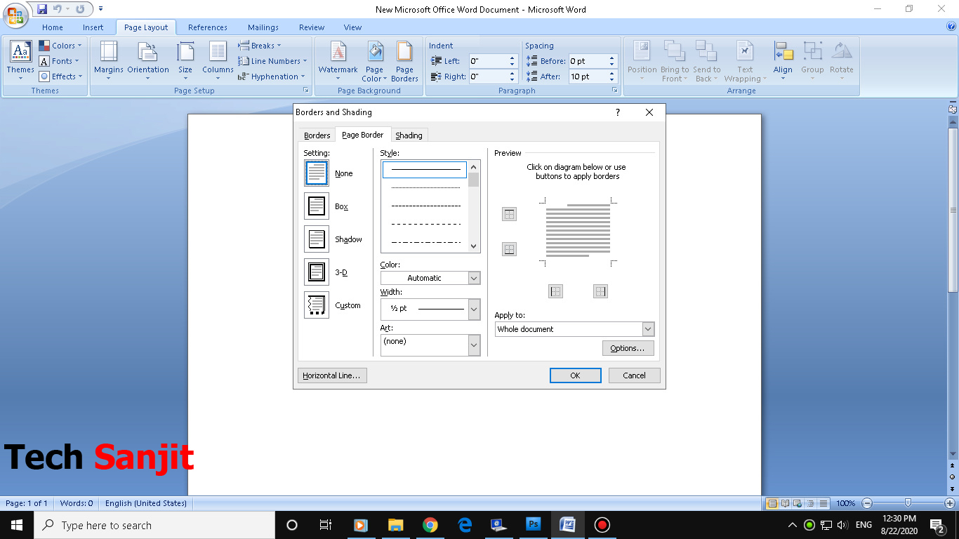
Task: Click the Office Button orb
Action: [x=15, y=14]
